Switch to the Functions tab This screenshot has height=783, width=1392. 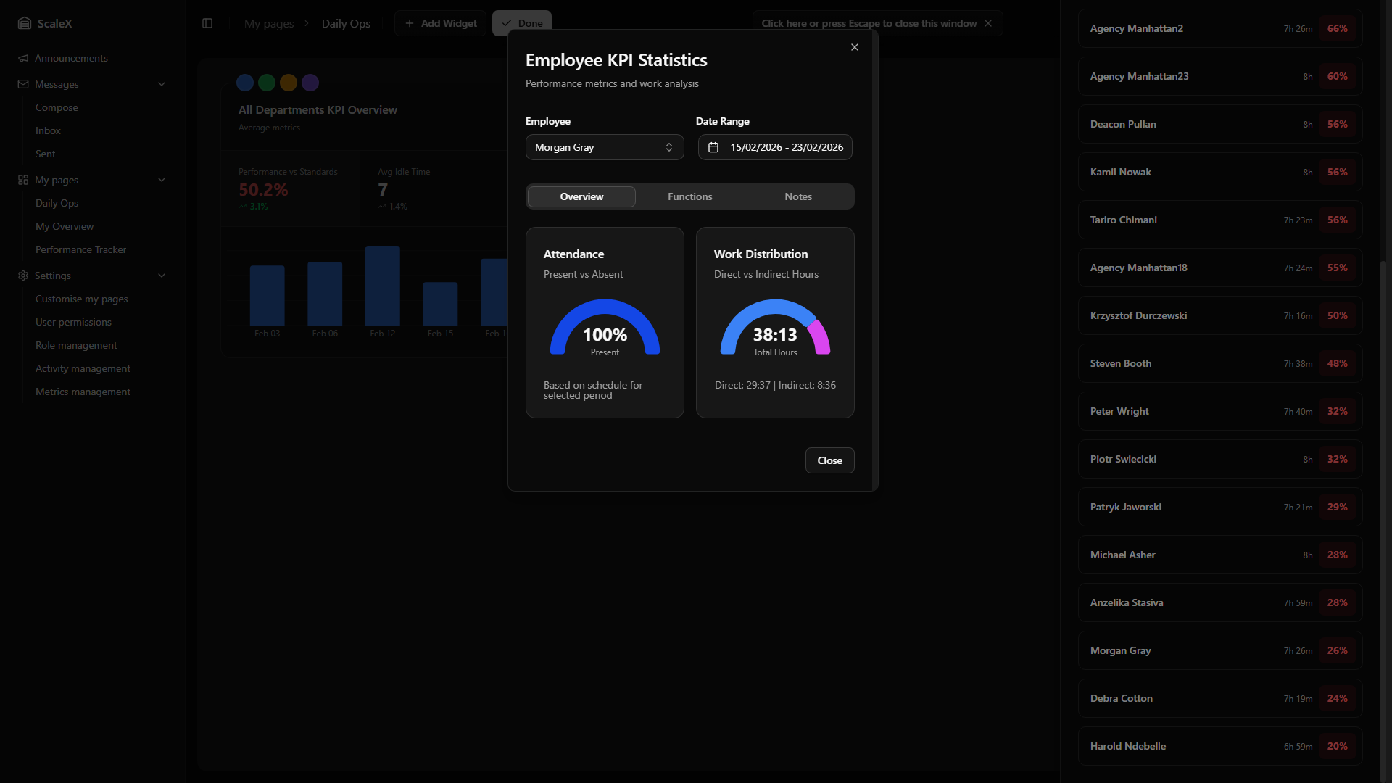pyautogui.click(x=689, y=196)
